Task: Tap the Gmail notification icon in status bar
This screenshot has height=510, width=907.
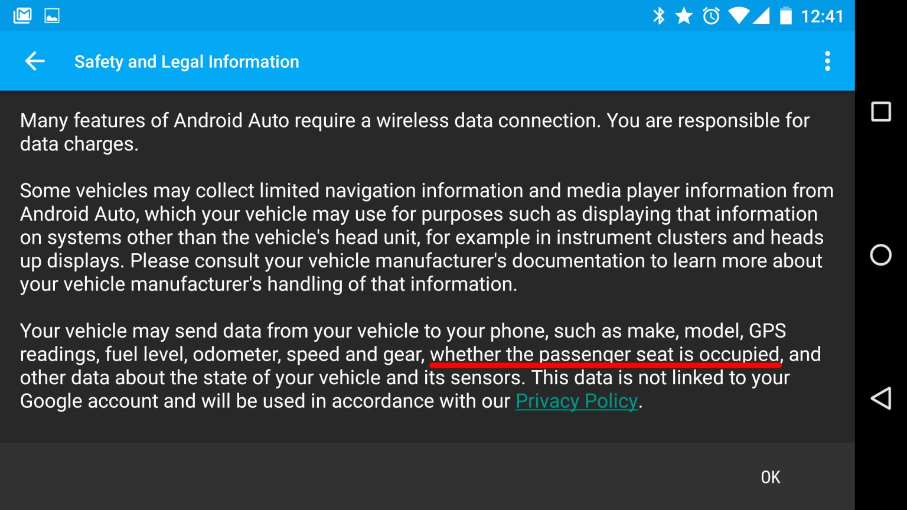Action: pos(22,15)
